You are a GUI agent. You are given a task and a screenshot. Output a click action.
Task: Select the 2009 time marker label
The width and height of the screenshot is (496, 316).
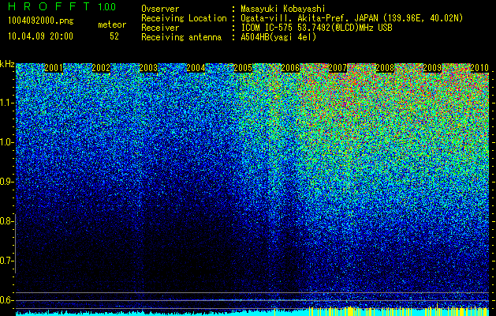pos(432,68)
